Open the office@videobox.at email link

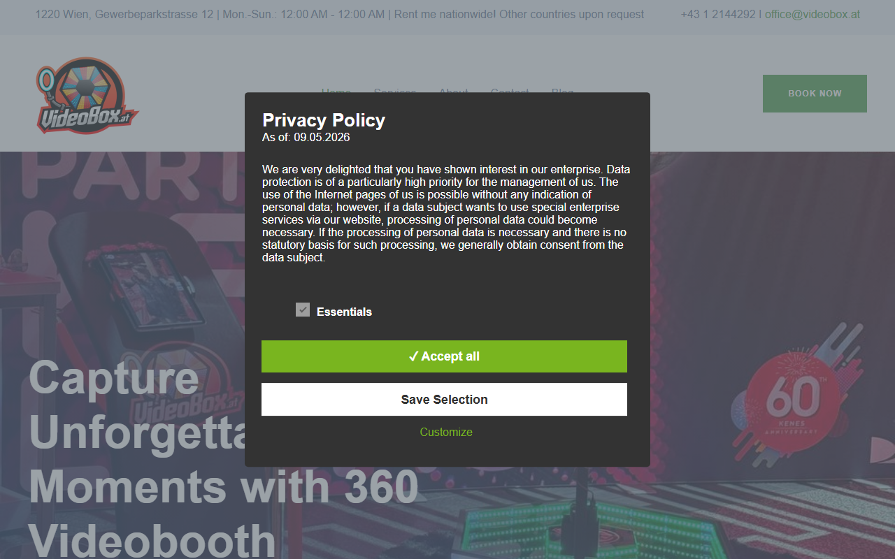[x=812, y=14]
